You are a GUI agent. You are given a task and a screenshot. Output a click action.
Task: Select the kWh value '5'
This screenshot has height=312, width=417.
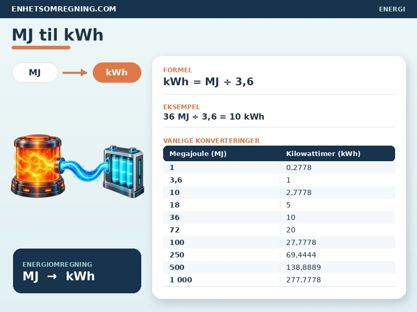288,205
